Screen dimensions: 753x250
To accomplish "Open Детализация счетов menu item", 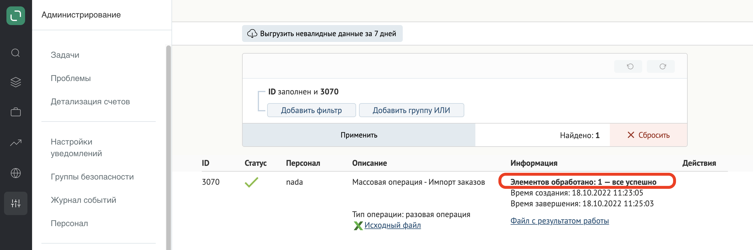I will [x=90, y=102].
